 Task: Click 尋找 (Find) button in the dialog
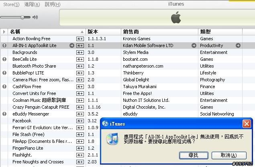(x=194, y=155)
